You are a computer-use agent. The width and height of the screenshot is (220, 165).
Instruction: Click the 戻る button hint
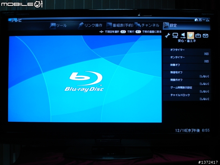[138, 32]
